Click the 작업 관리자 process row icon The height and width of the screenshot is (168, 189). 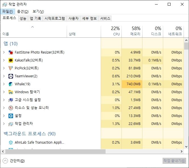click(x=11, y=124)
